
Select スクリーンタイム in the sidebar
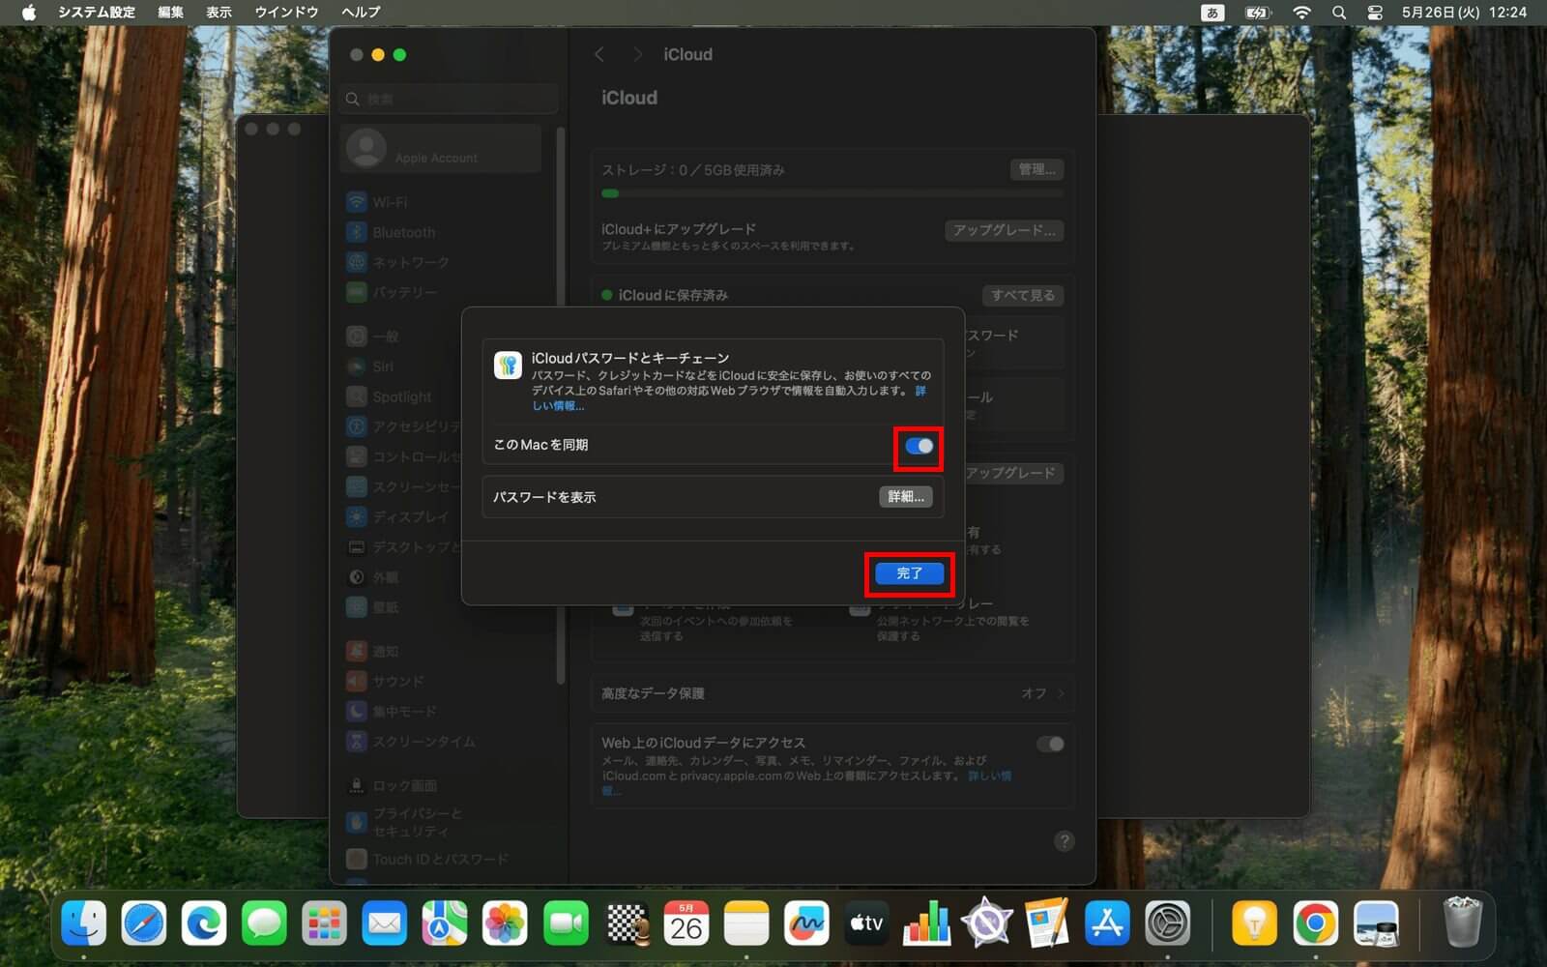[441, 741]
